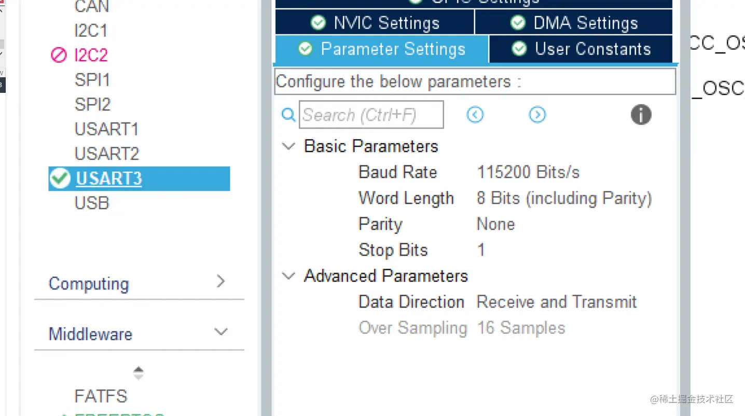The width and height of the screenshot is (745, 416).
Task: Collapse the Middleware category
Action: (221, 332)
